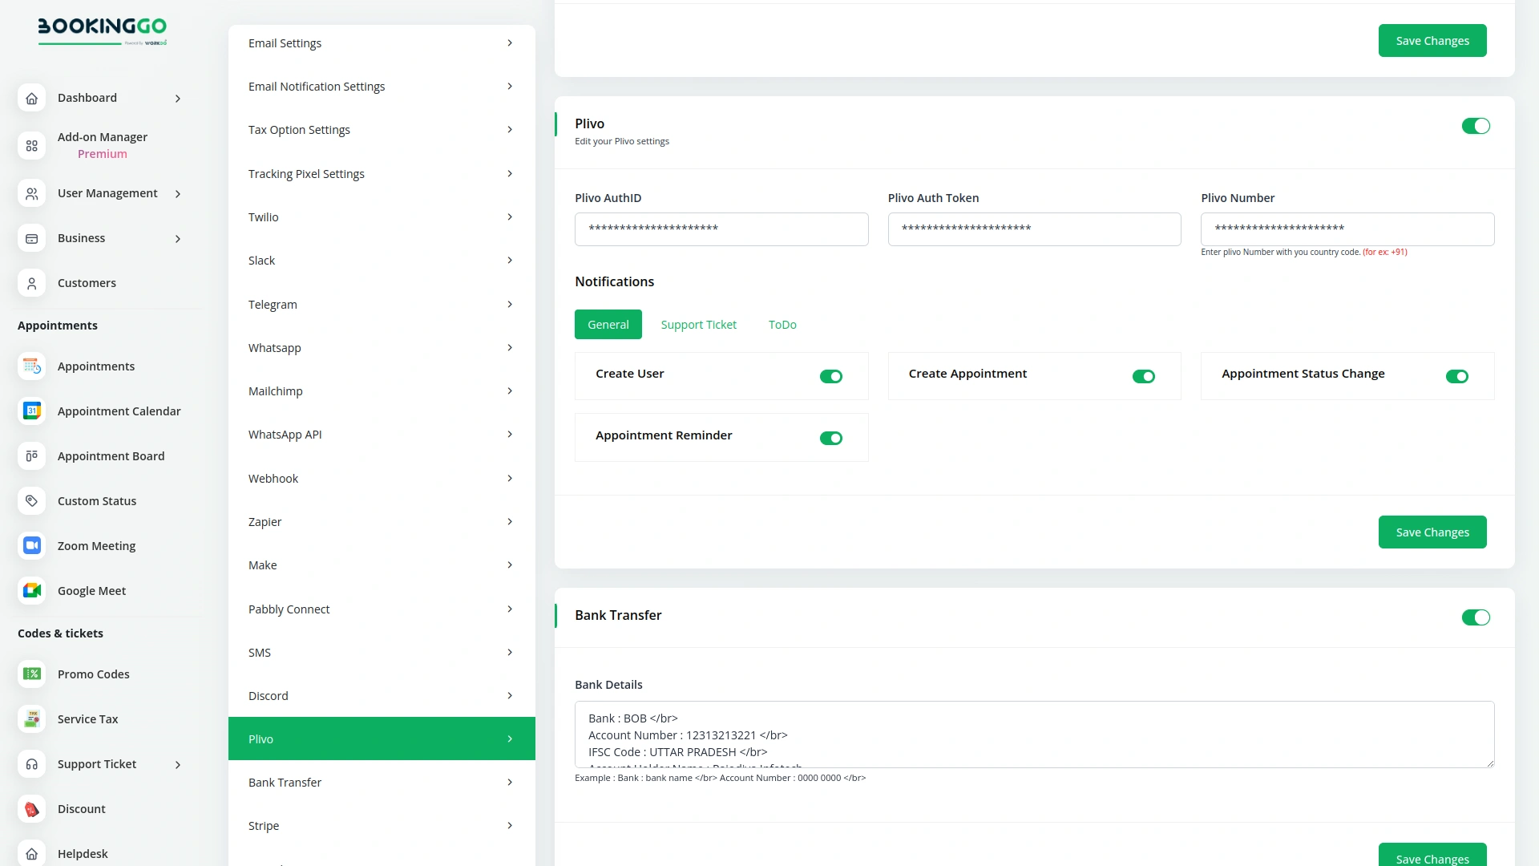Open the Service Tax section
The width and height of the screenshot is (1539, 866).
[87, 718]
